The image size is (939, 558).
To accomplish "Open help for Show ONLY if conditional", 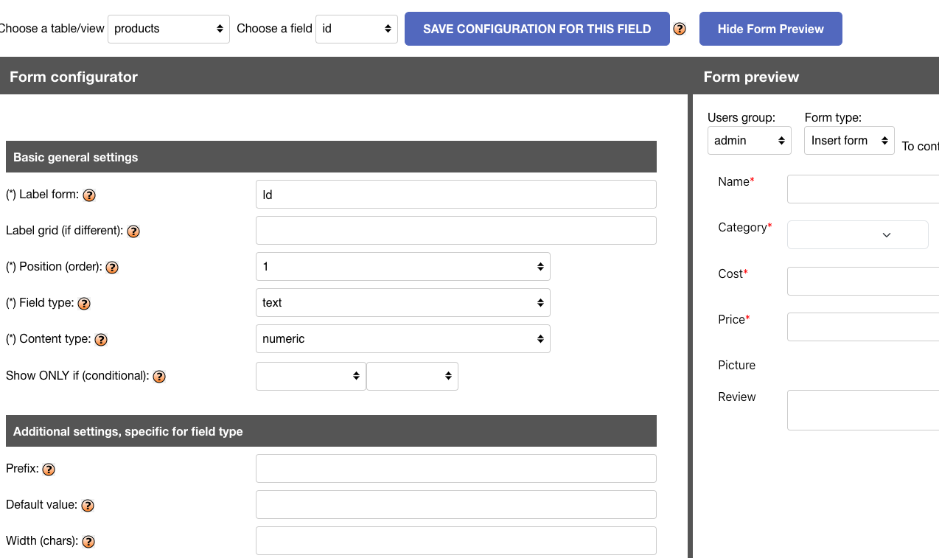I will coord(159,376).
